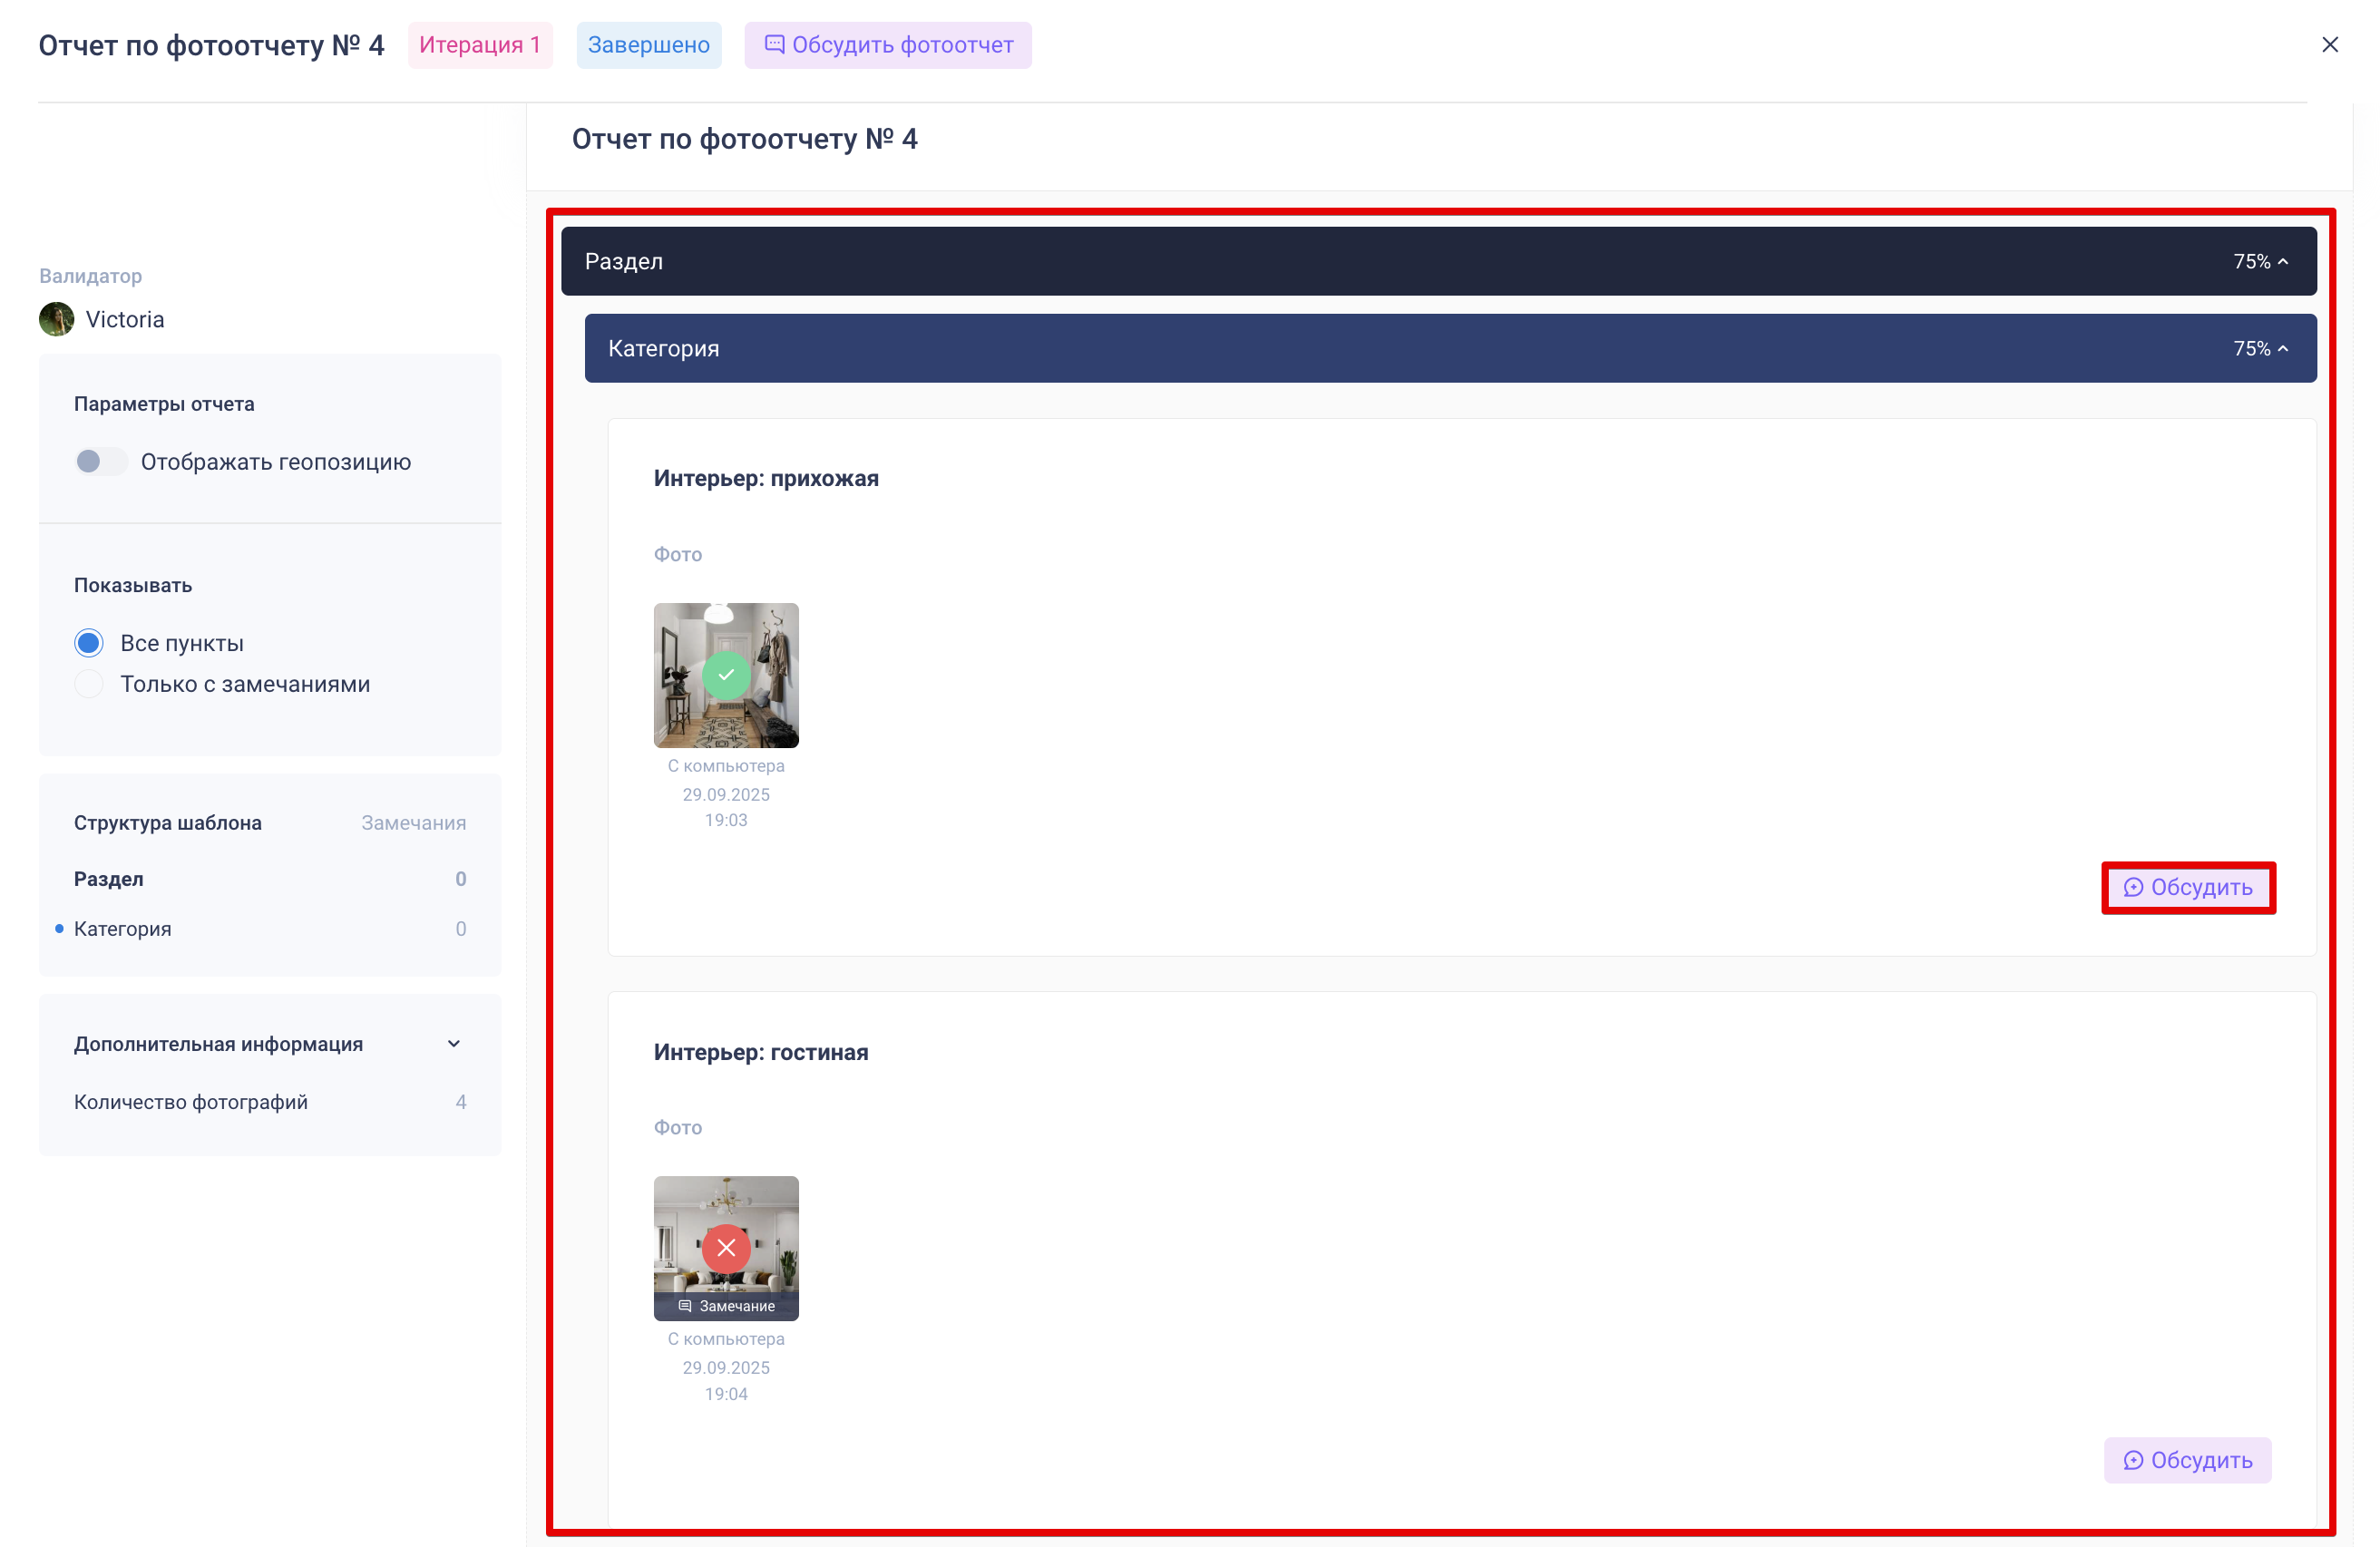Click Victoria's validator avatar
The image size is (2380, 1547).
coord(56,319)
